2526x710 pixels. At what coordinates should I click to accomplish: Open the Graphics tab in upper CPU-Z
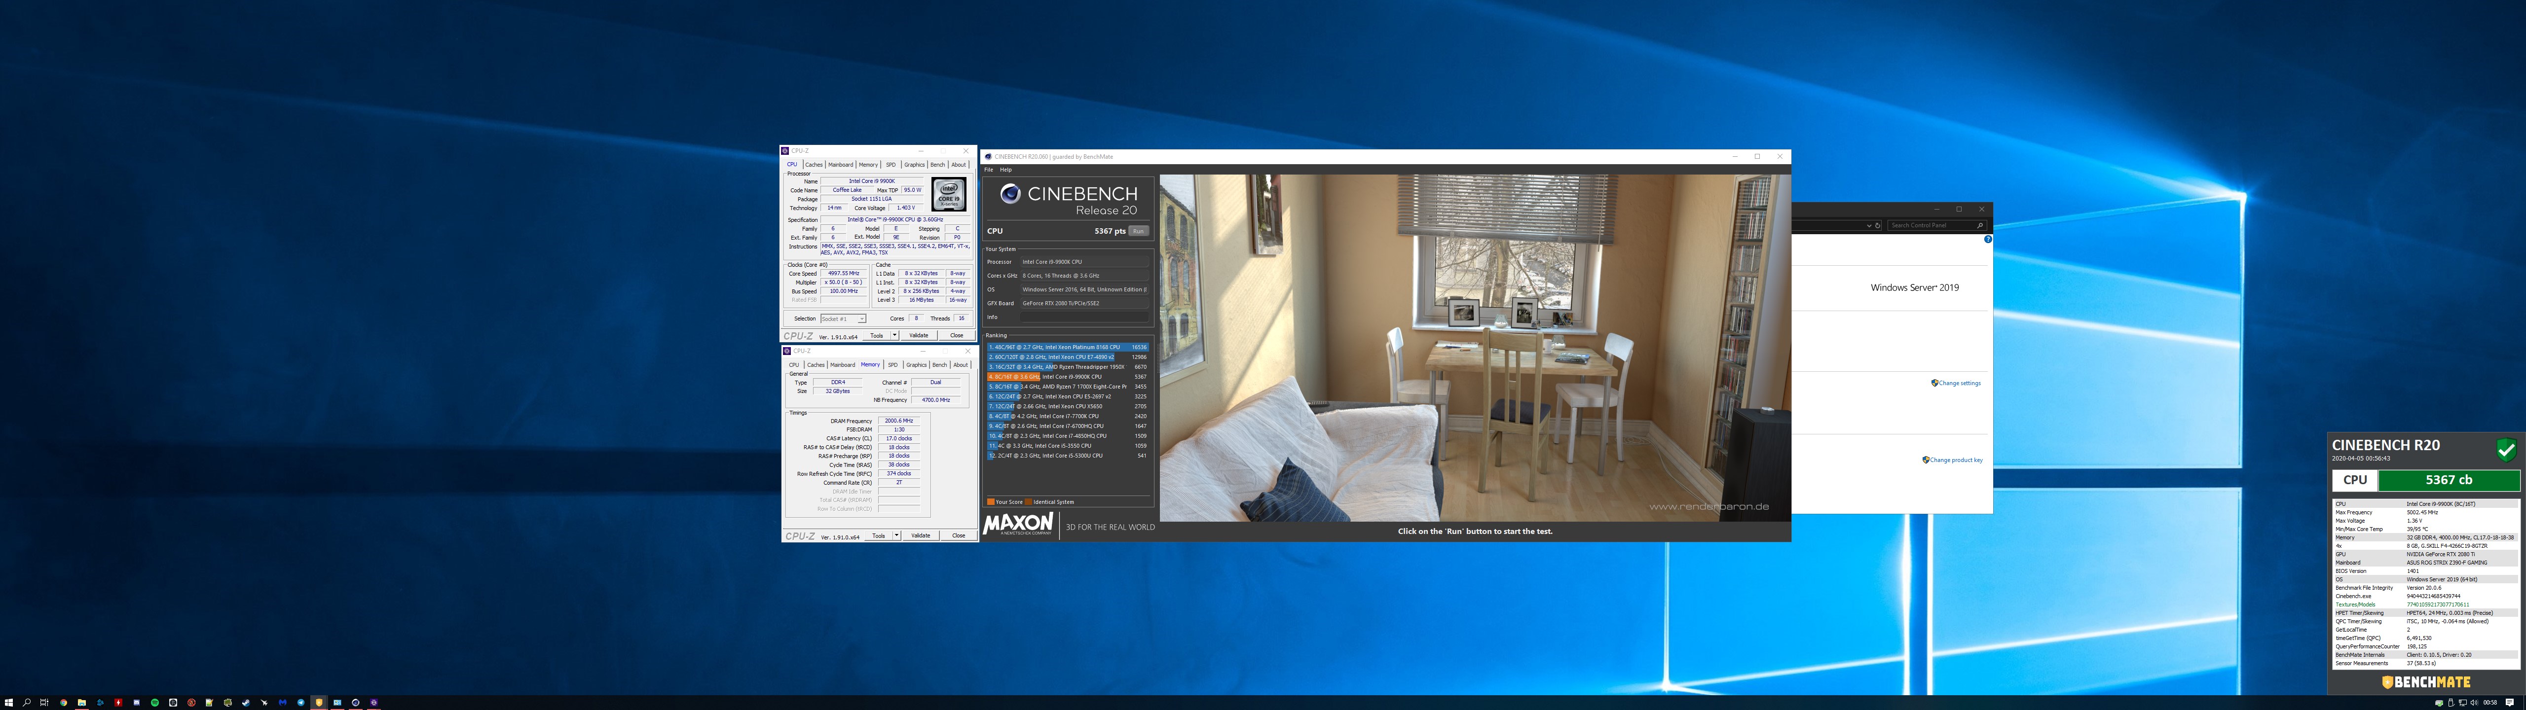coord(915,165)
